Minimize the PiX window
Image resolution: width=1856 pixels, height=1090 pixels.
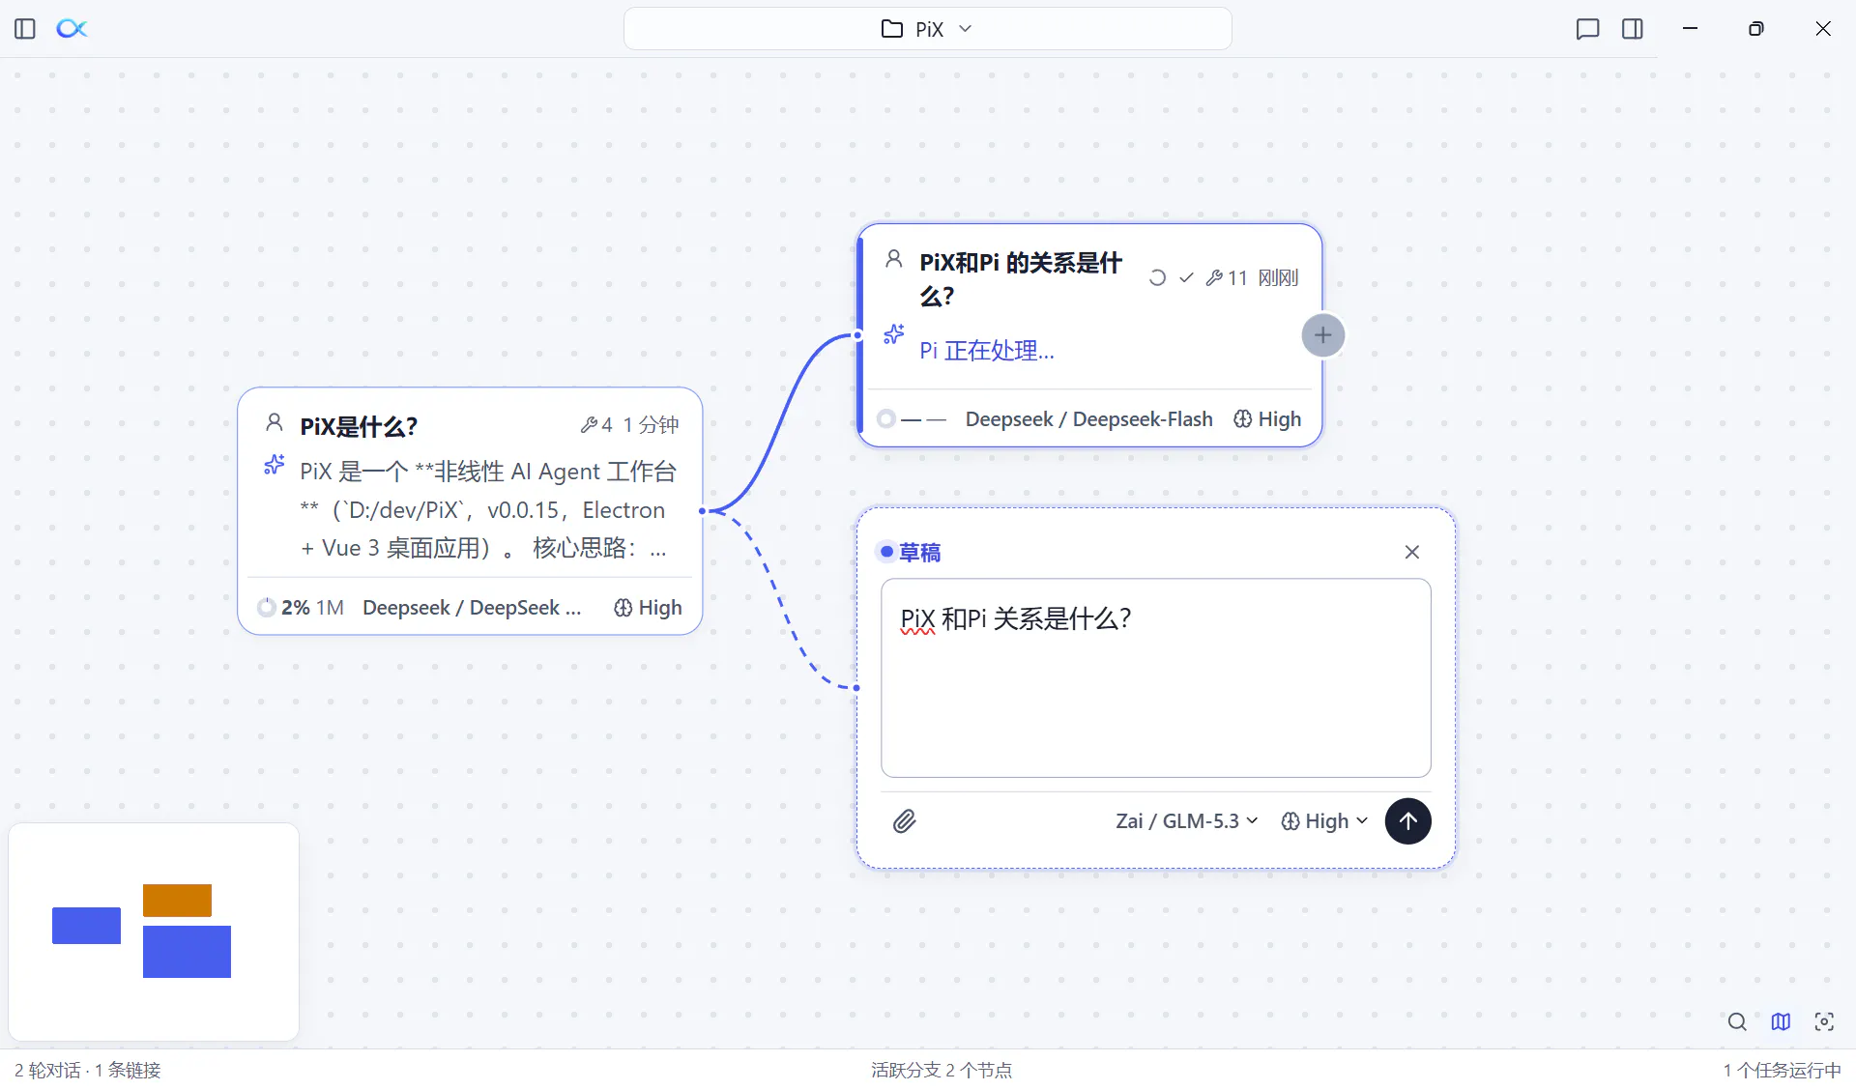pyautogui.click(x=1690, y=29)
